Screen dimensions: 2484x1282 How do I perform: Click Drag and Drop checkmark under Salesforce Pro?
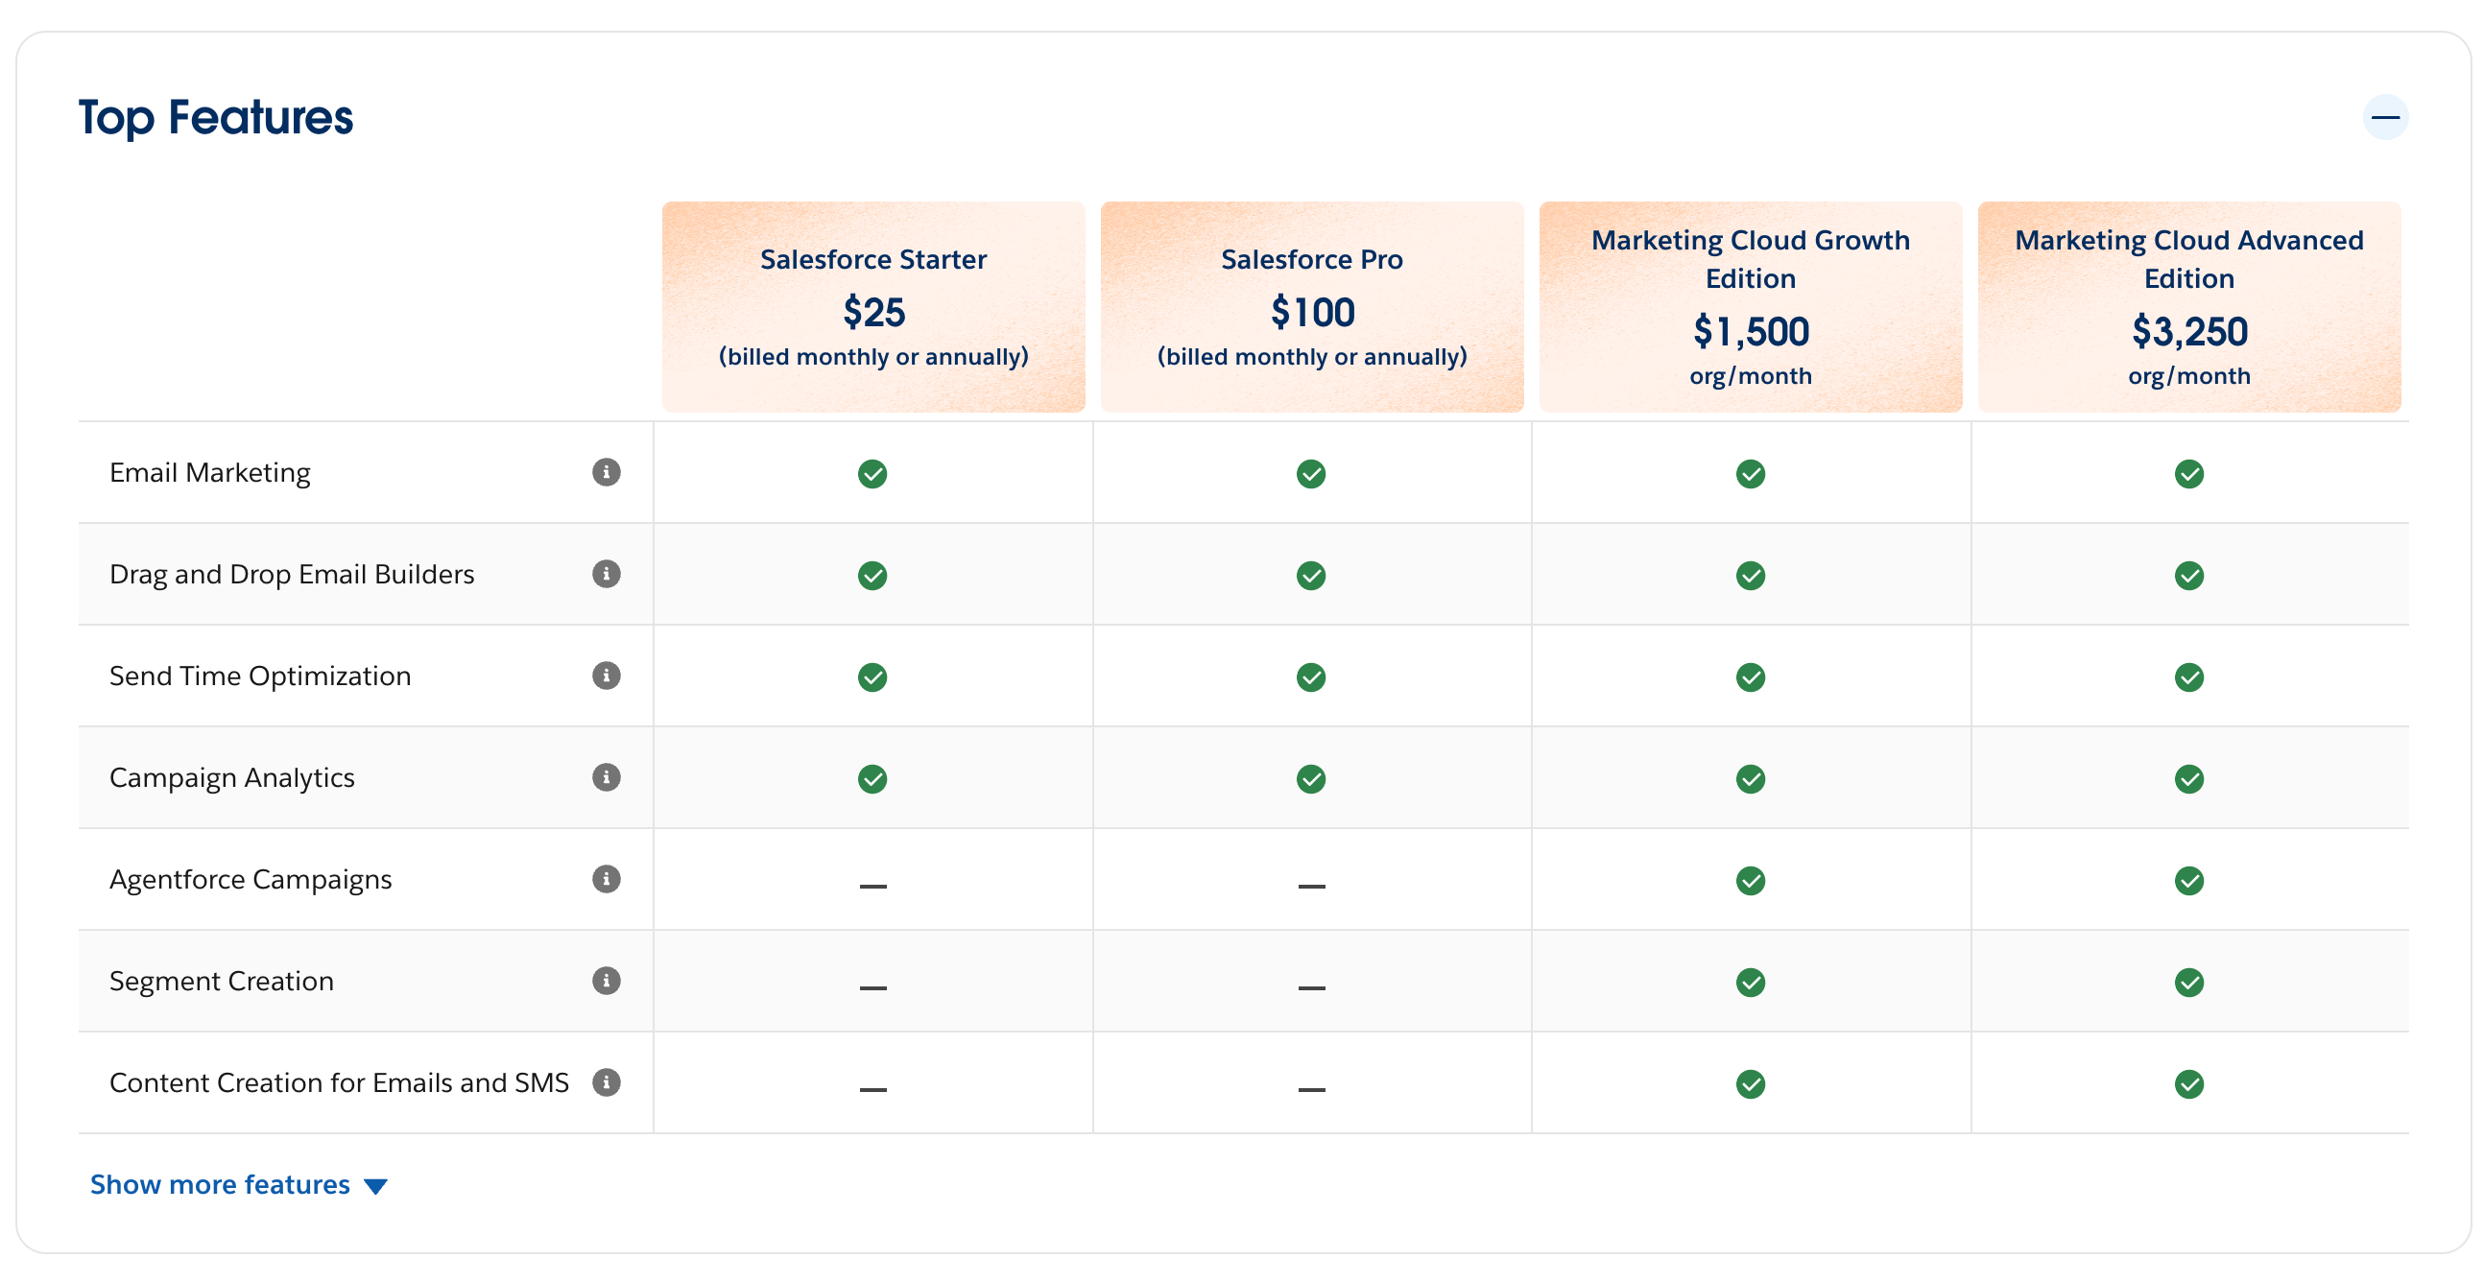pyautogui.click(x=1311, y=577)
